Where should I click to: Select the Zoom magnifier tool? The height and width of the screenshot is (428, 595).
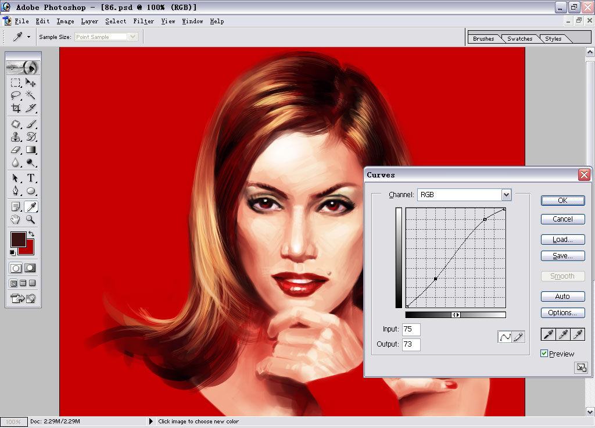(x=31, y=219)
